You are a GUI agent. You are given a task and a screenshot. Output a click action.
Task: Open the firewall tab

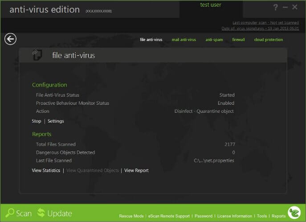pyautogui.click(x=238, y=40)
